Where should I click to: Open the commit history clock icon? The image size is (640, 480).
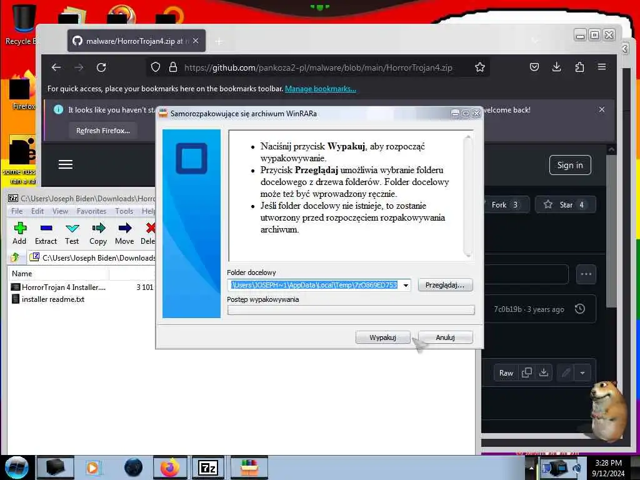(x=580, y=309)
